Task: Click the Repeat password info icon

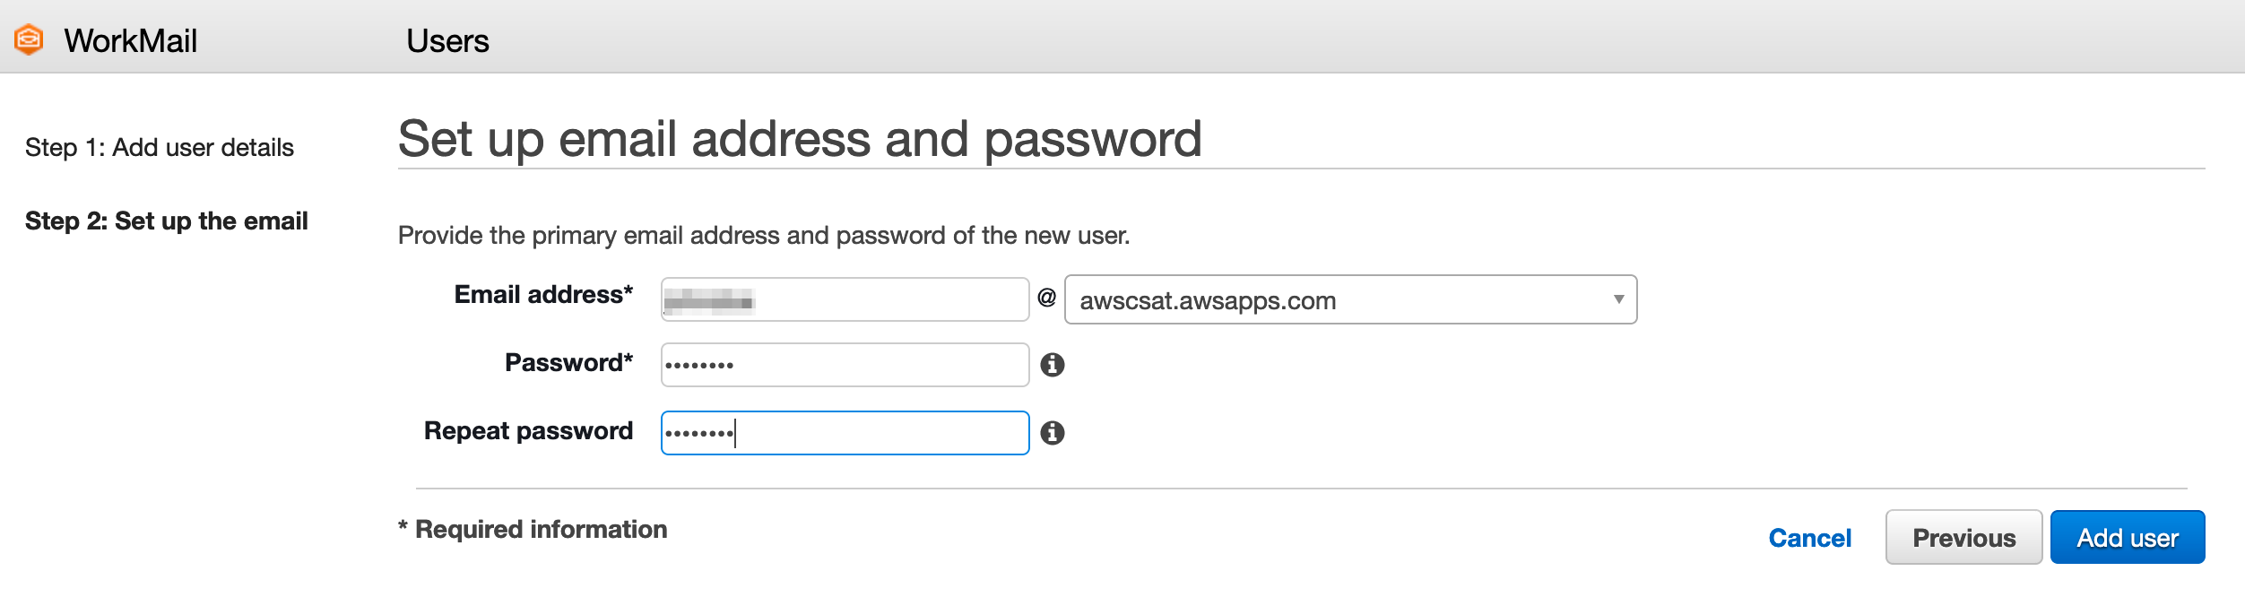Action: coord(1053,433)
